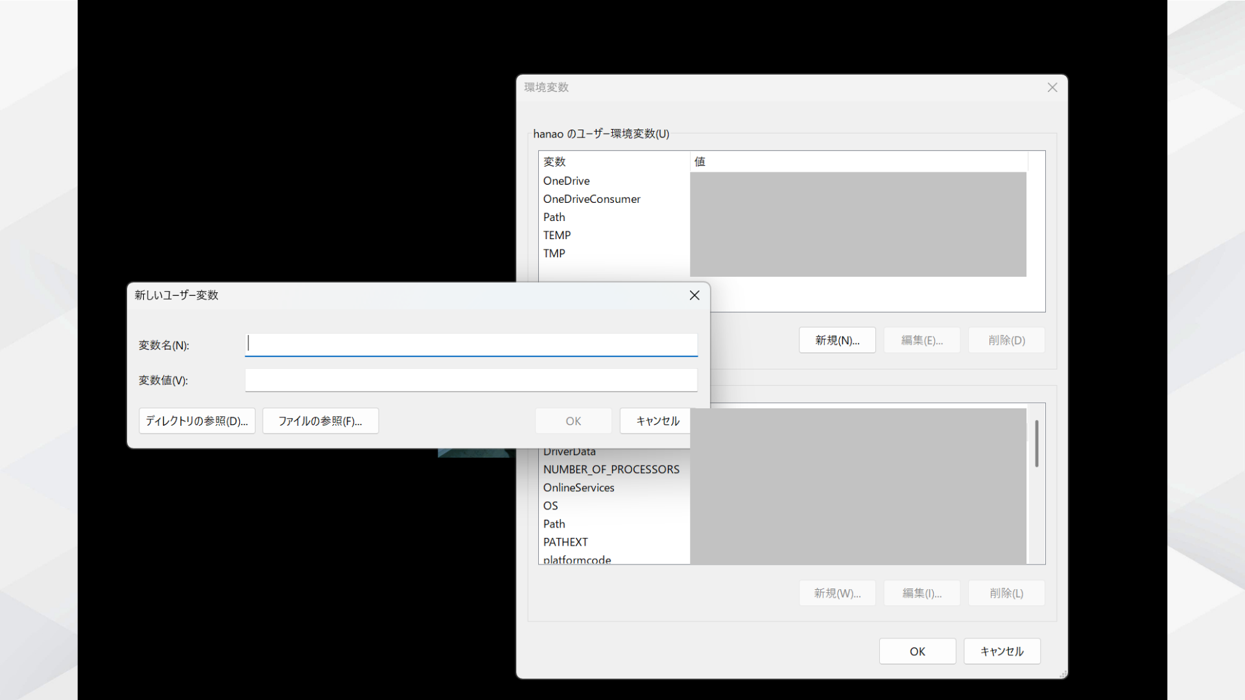Viewport: 1245px width, 700px height.
Task: Click 値 column header in user list
Action: (859, 161)
